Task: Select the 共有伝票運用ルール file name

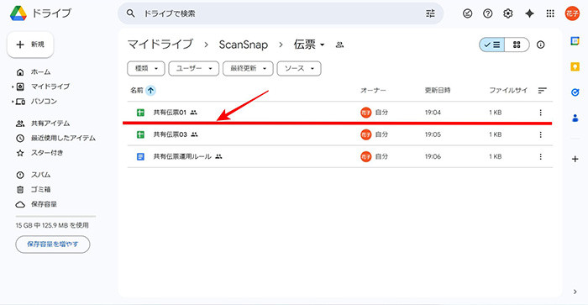Action: coord(182,156)
